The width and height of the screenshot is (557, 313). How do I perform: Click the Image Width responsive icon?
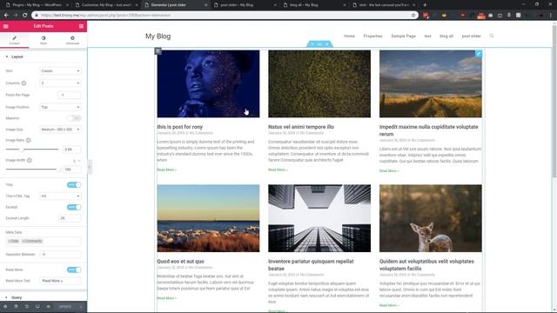tap(30, 160)
